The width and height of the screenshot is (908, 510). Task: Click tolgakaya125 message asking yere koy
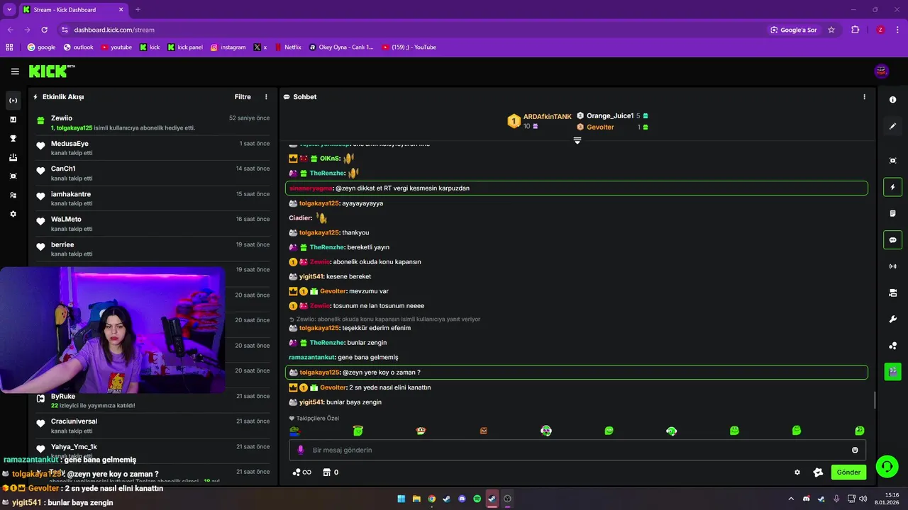(x=576, y=373)
